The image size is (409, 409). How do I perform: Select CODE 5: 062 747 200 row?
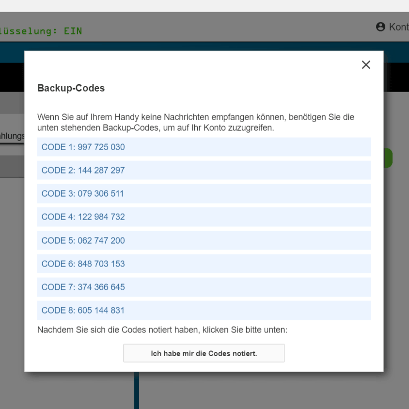(x=204, y=240)
